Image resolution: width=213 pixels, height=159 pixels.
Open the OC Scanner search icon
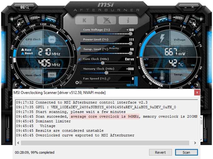(24, 7)
